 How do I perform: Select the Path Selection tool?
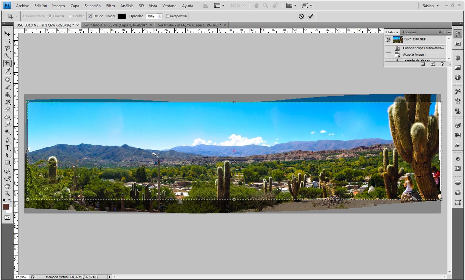(x=7, y=155)
